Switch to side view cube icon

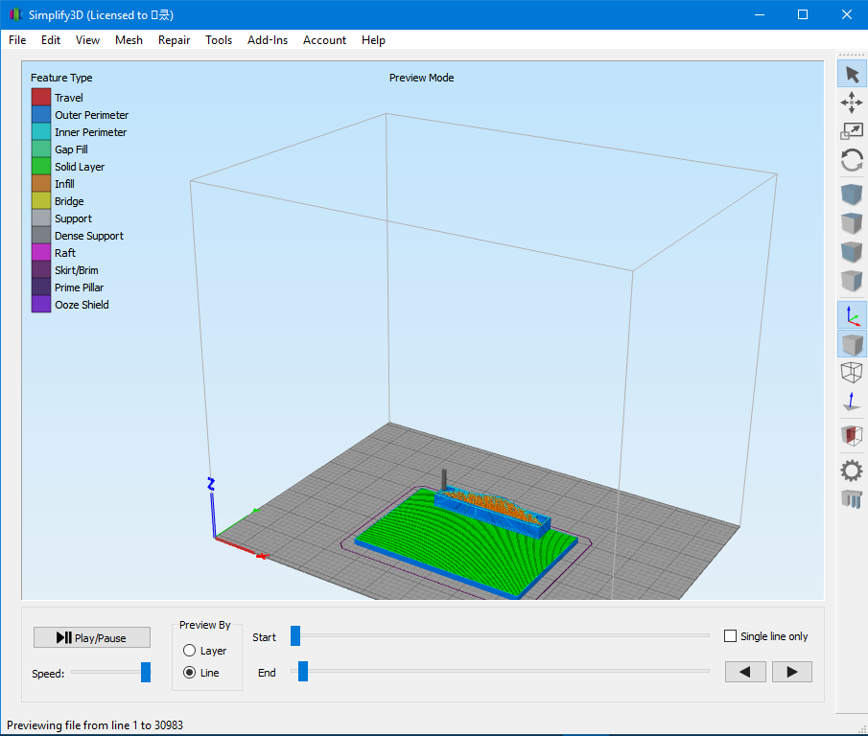point(852,281)
